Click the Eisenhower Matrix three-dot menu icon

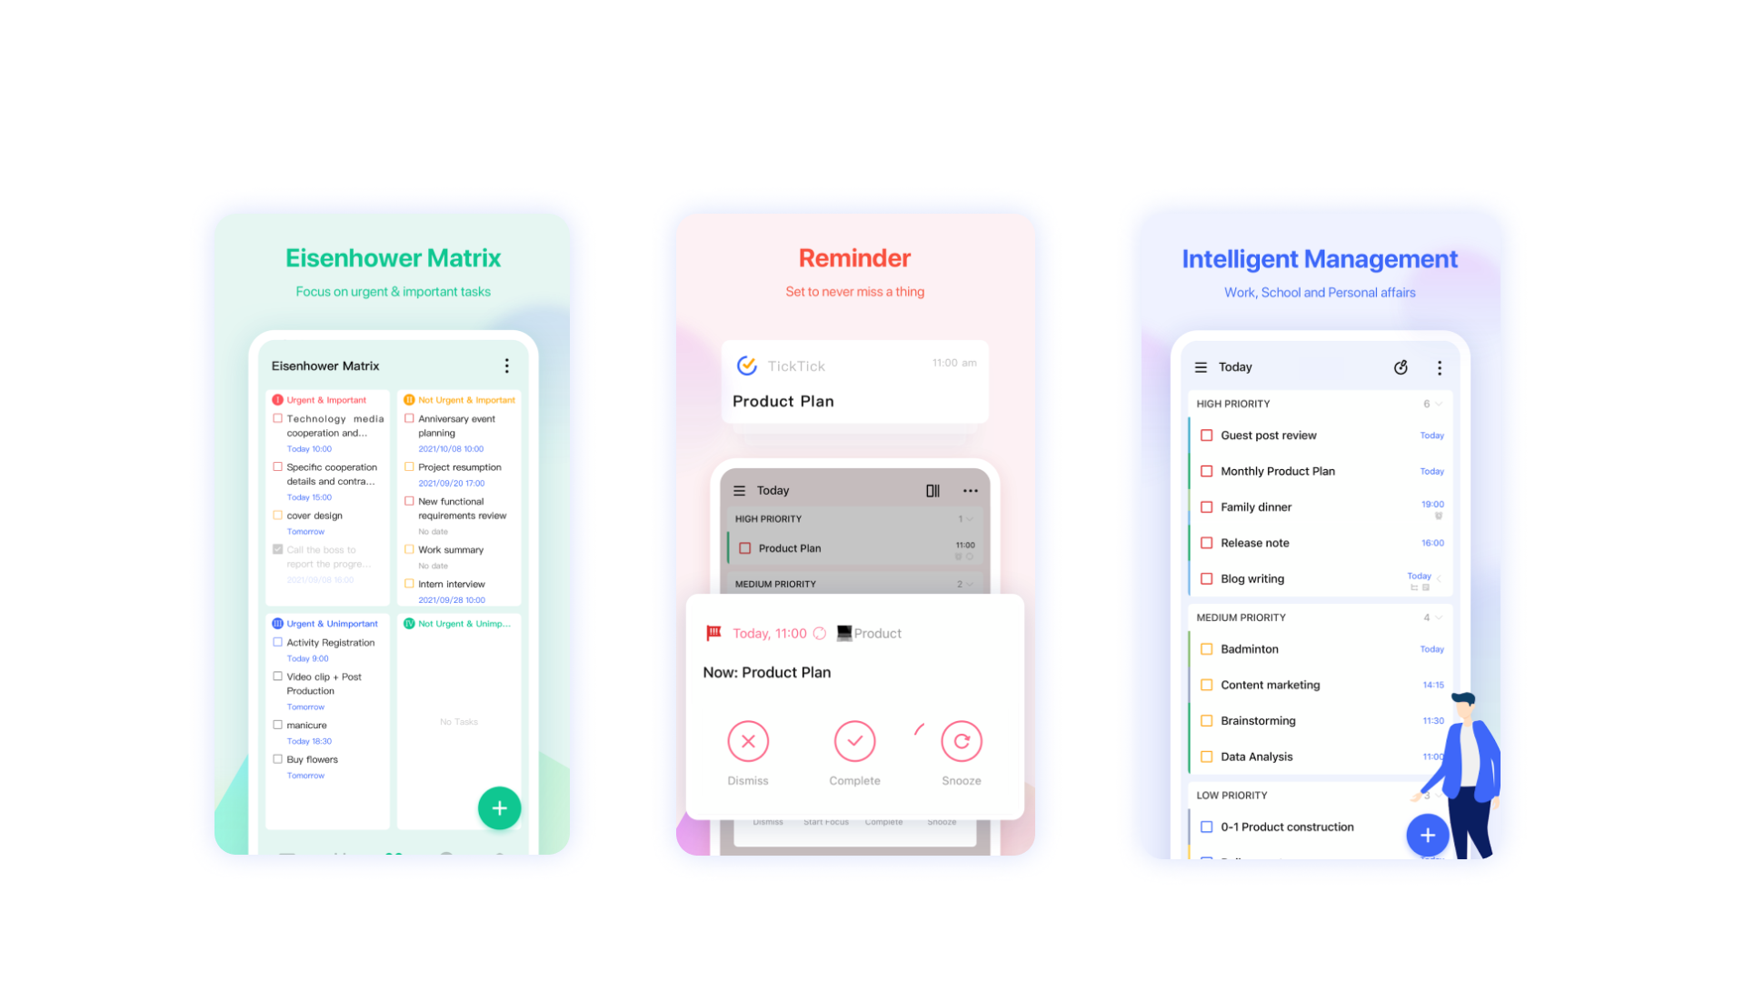click(x=507, y=366)
